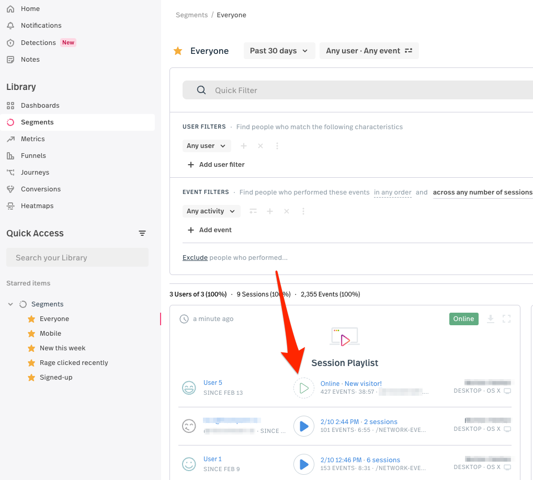Expand the Any user dropdown
Screen dimensions: 533x480
[206, 146]
